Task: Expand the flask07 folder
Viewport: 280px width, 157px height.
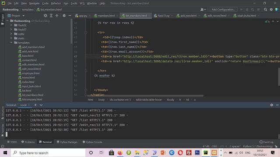Action: click(x=11, y=29)
